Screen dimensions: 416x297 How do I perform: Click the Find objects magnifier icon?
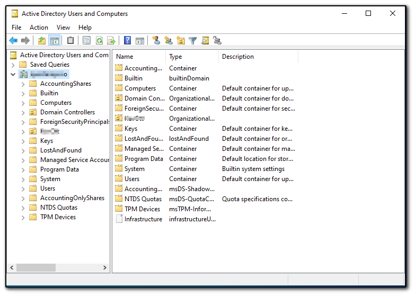tap(205, 41)
